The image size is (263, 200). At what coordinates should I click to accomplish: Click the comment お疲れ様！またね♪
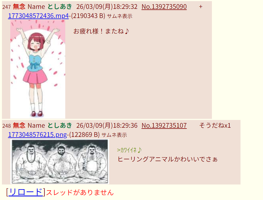[x=101, y=31]
